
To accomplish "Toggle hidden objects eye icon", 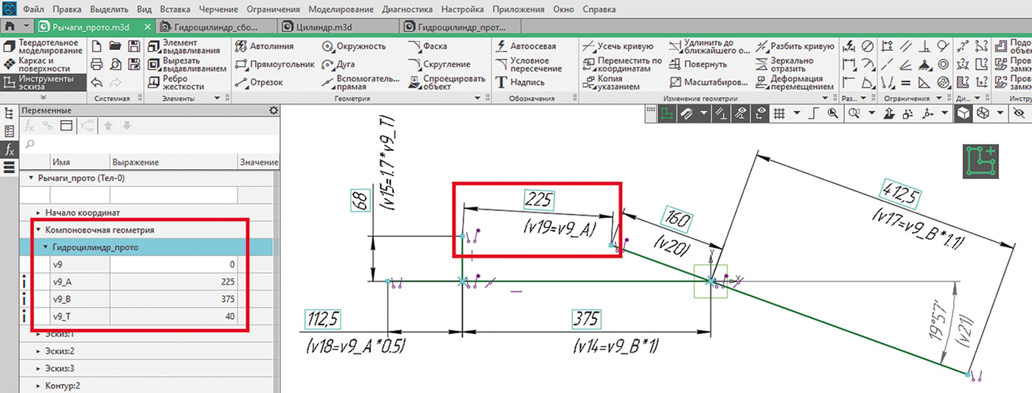I will [1019, 113].
